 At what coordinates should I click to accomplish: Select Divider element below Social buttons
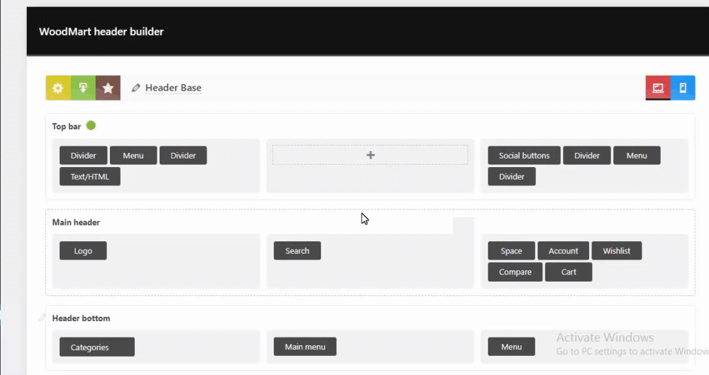[x=512, y=176]
